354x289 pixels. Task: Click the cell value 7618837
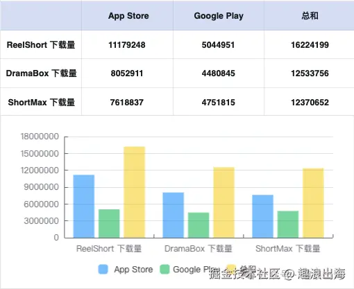tap(127, 103)
